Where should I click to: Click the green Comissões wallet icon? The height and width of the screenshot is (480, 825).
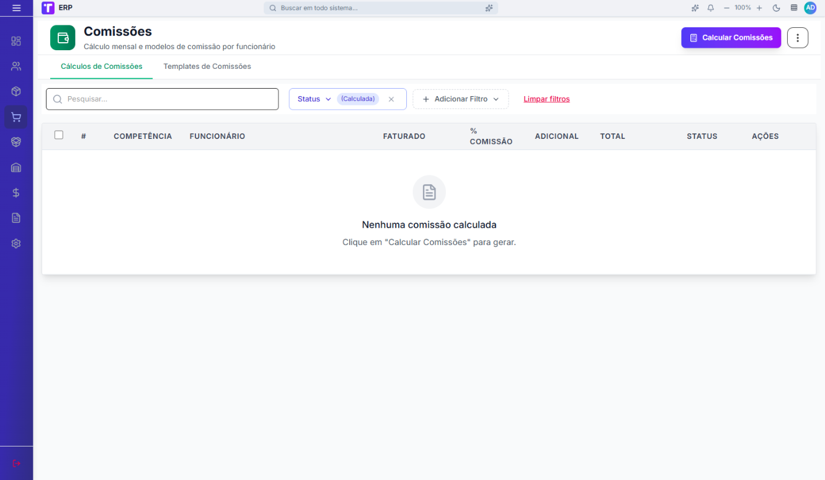click(63, 38)
